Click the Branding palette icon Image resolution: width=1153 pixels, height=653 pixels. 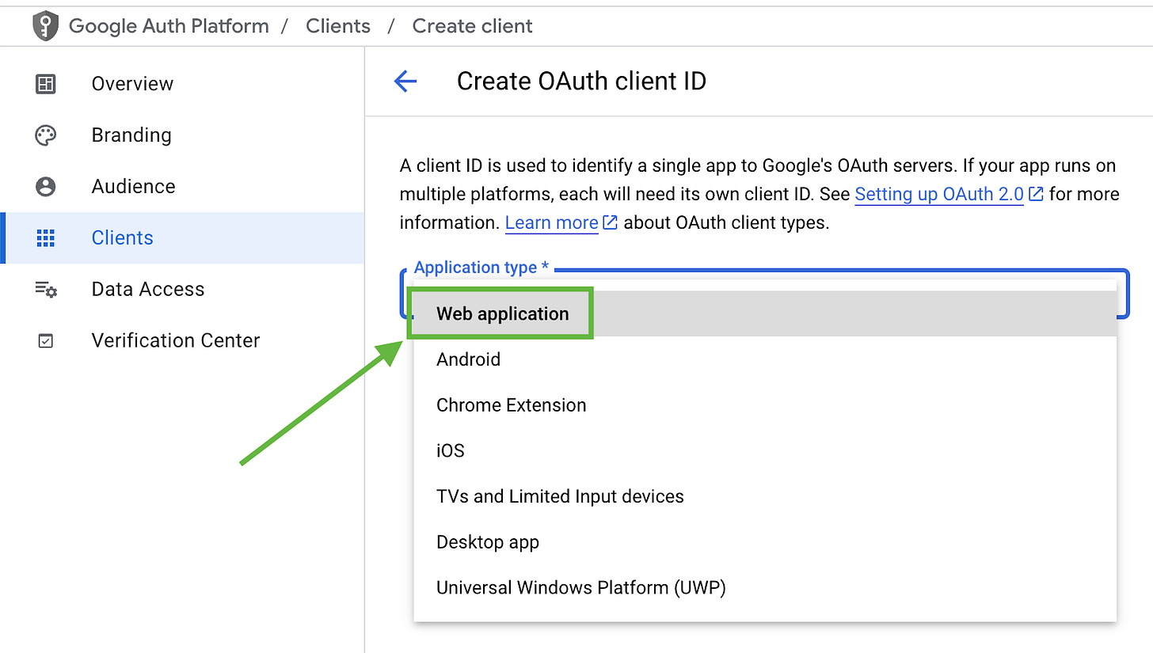(x=46, y=135)
